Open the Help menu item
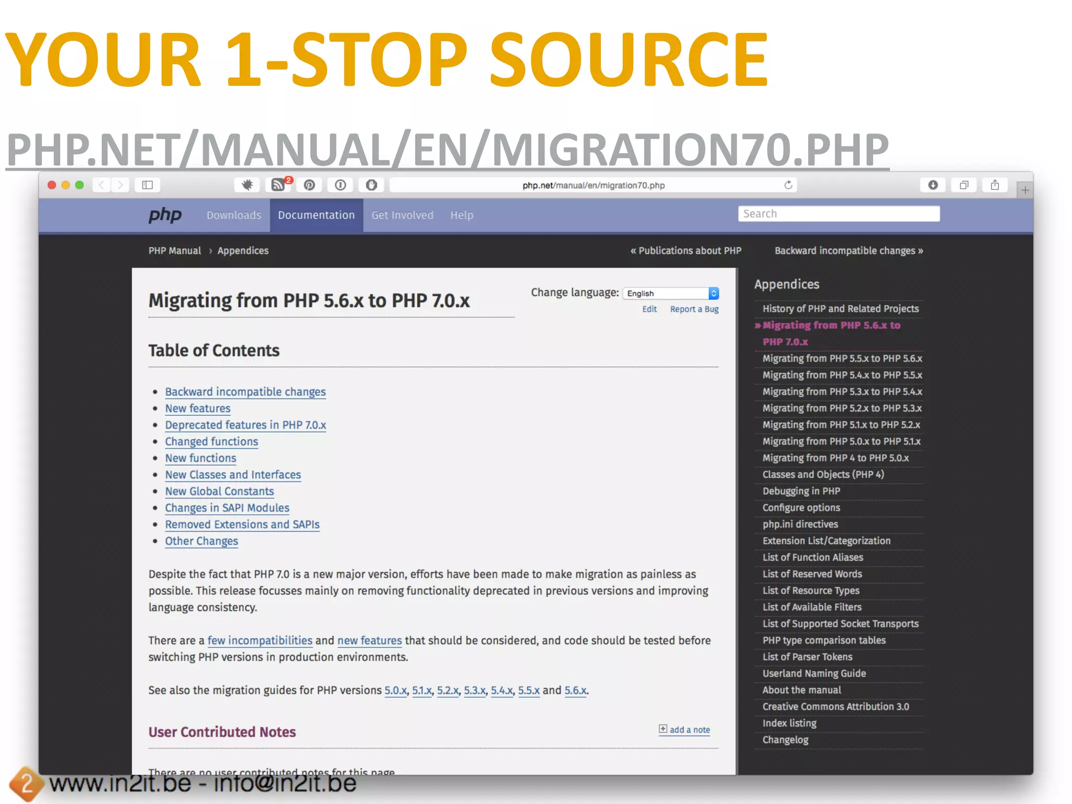The width and height of the screenshot is (1072, 804). (x=462, y=215)
